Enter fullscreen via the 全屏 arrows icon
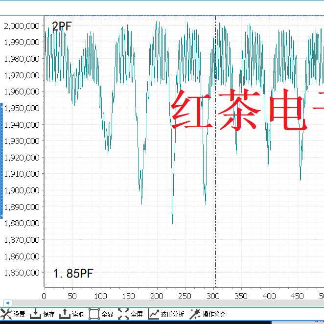Viewport: 324px width, 324px height. 123,314
